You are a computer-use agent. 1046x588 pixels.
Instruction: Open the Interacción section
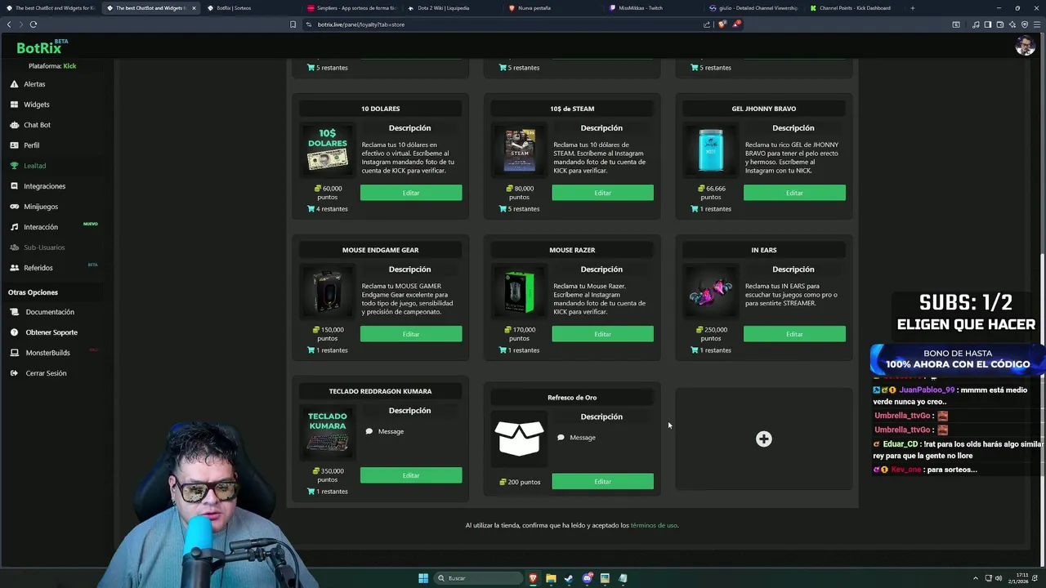coord(41,227)
